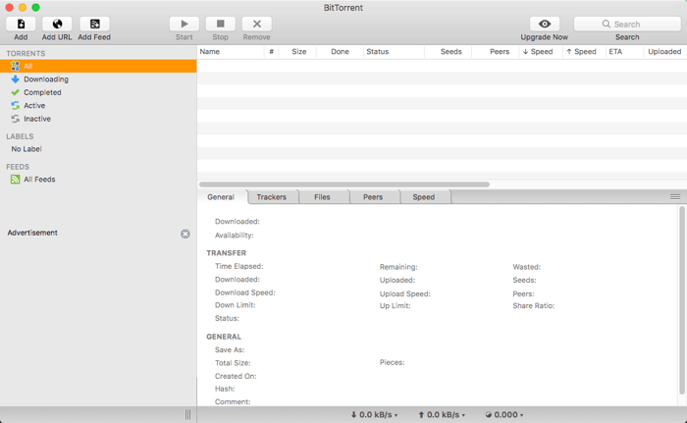The image size is (687, 423).
Task: Click the Add Feed RSS icon
Action: click(94, 24)
